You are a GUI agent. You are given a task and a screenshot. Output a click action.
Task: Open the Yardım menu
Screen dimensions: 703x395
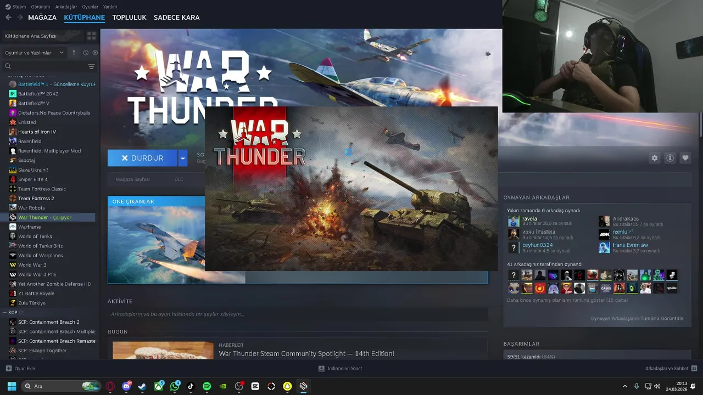point(110,7)
